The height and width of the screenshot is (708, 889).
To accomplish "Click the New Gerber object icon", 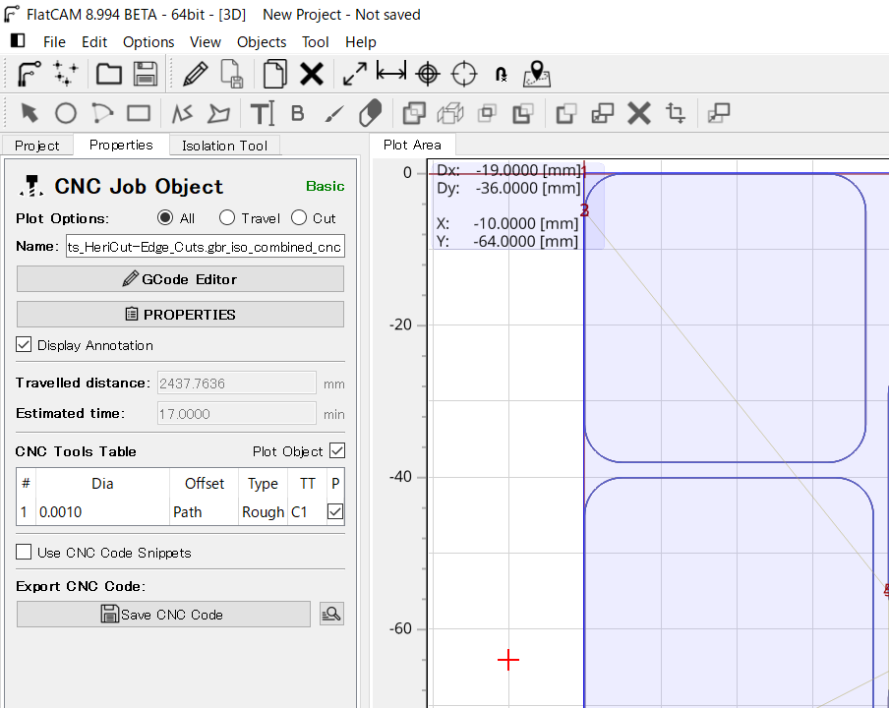I will [29, 74].
